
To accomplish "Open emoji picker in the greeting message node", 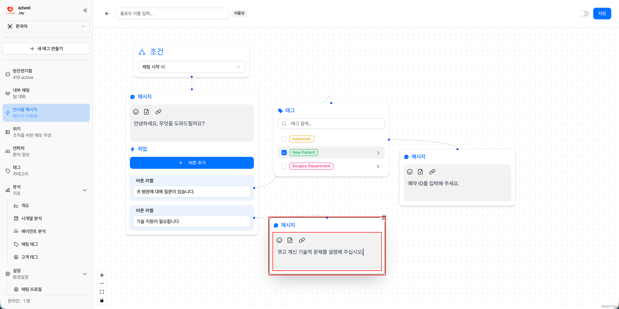I will point(136,112).
